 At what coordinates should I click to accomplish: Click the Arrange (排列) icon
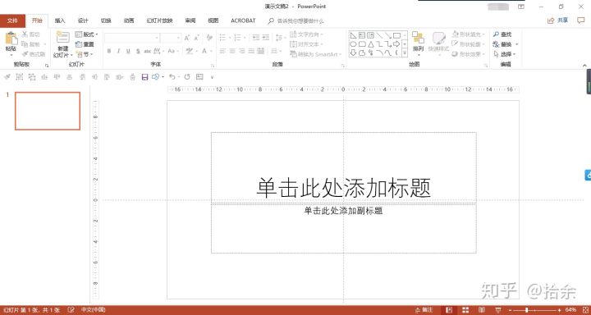tap(418, 38)
